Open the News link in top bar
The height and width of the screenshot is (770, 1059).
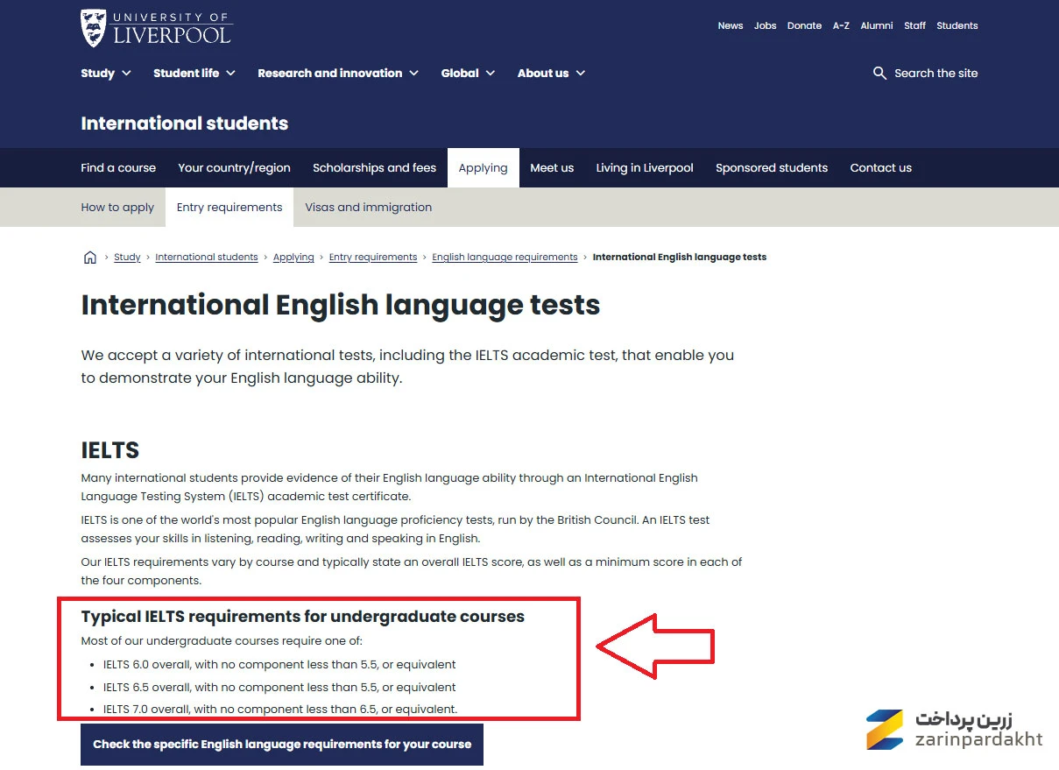click(731, 25)
